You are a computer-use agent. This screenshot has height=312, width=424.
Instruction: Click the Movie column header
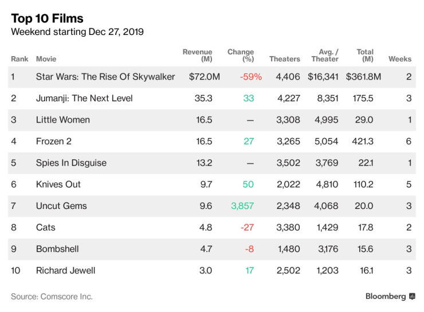tap(46, 59)
